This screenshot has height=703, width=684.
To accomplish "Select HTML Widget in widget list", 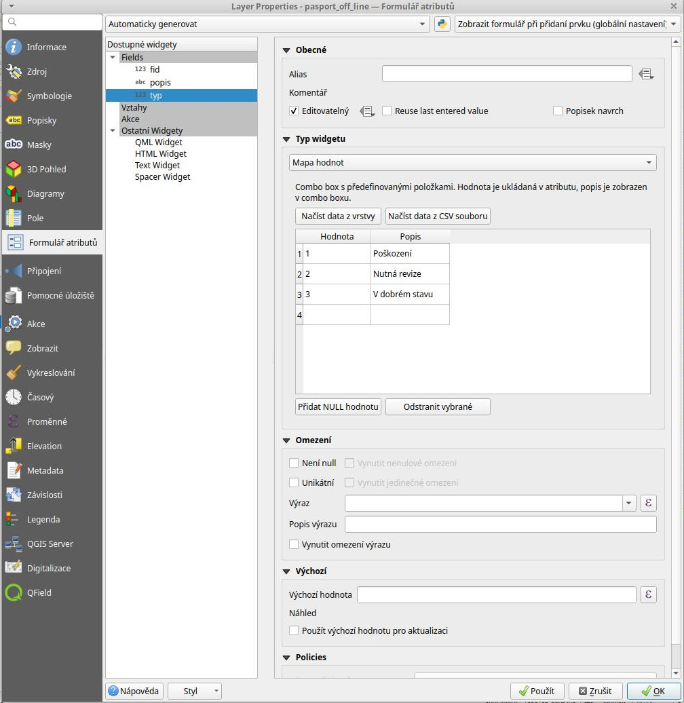I will pos(160,154).
